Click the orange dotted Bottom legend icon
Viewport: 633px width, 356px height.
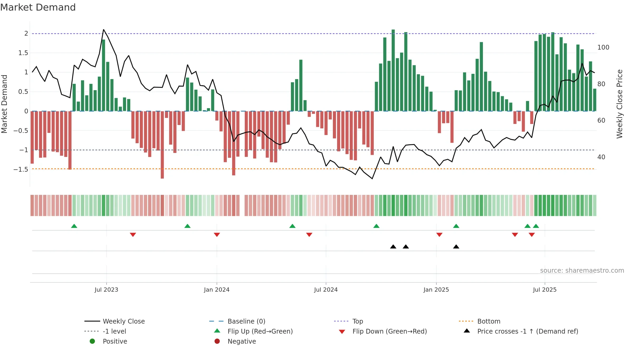(x=466, y=321)
